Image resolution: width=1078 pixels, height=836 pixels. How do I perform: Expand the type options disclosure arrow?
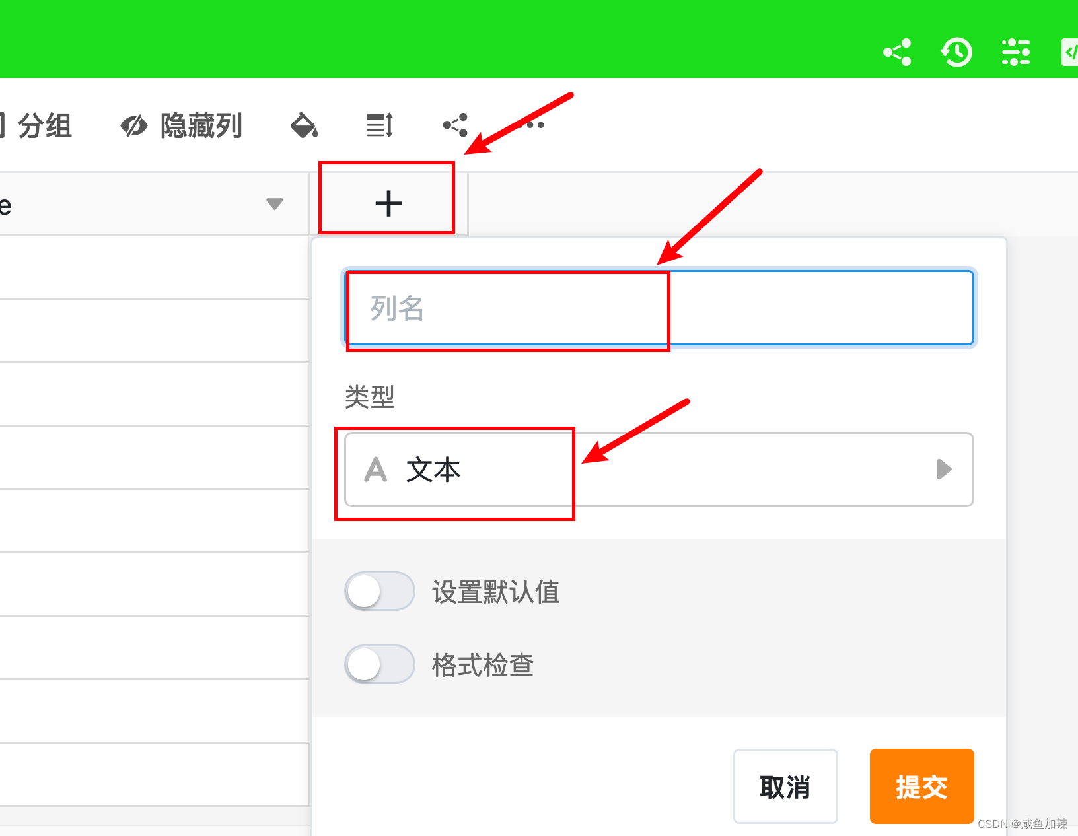(x=945, y=470)
